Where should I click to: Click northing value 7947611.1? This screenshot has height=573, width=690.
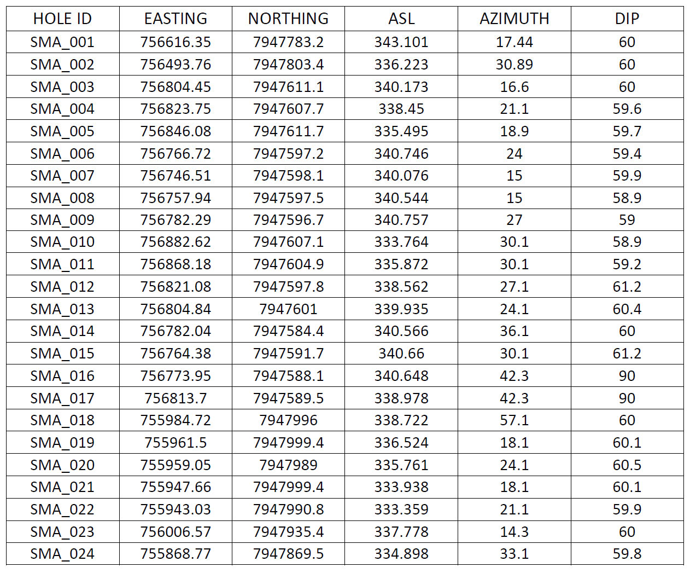click(x=288, y=87)
